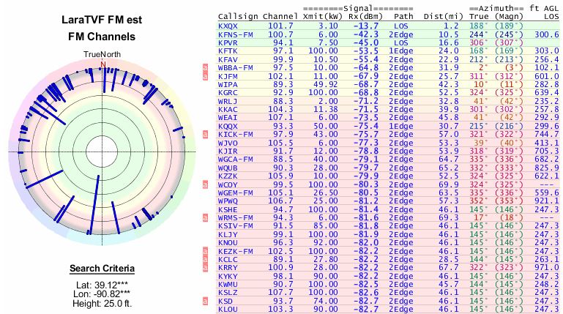This screenshot has height=314, width=563.
Task: Select the KSHE station callsign
Action: pyautogui.click(x=228, y=209)
